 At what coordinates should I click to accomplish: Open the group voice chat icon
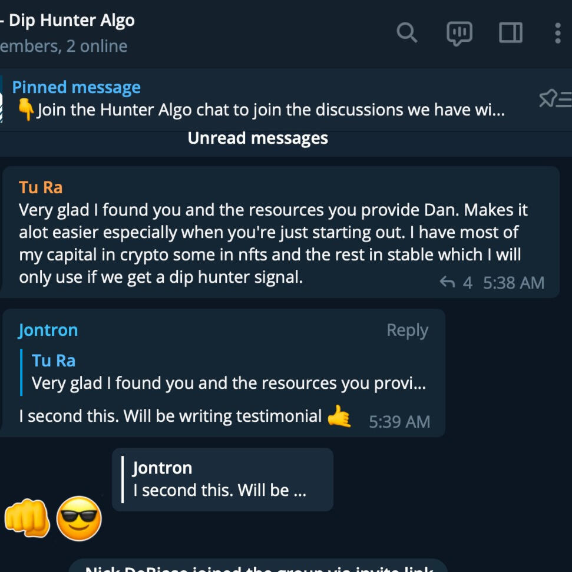coord(459,33)
